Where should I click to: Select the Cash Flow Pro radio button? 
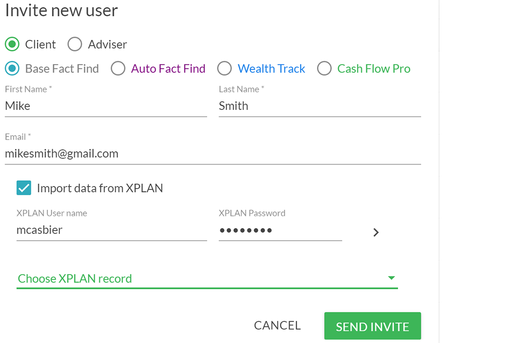[x=324, y=68]
